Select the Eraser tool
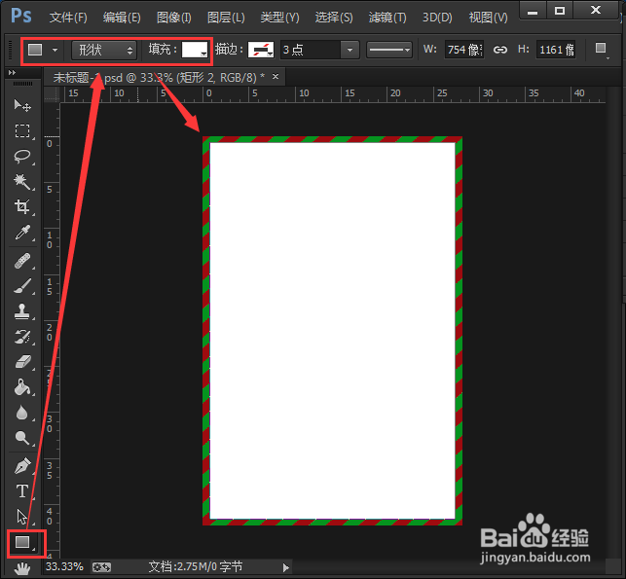The height and width of the screenshot is (579, 626). 22,362
